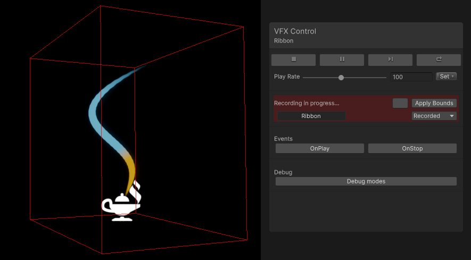Screen dimensions: 471x260
Task: Restart the visual effect playback
Action: (x=439, y=60)
